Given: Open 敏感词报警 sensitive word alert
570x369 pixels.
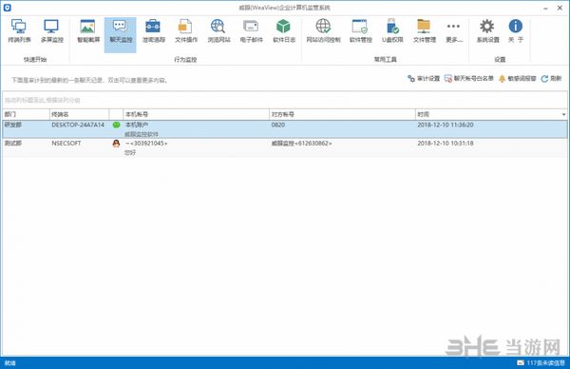Looking at the screenshot, I should (517, 78).
